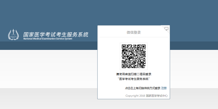Click the Copyright 2018 国家医学考试中心 footer text

[x=147, y=96]
